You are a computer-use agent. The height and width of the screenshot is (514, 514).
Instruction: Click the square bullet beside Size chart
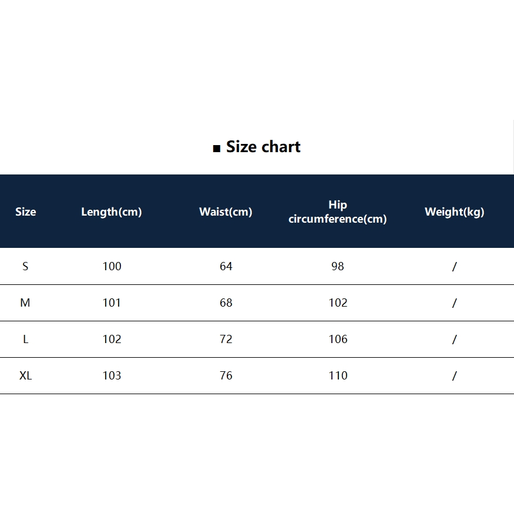(216, 149)
